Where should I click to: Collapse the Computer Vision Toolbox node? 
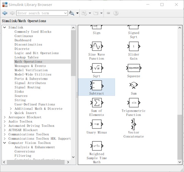[x=5, y=143]
